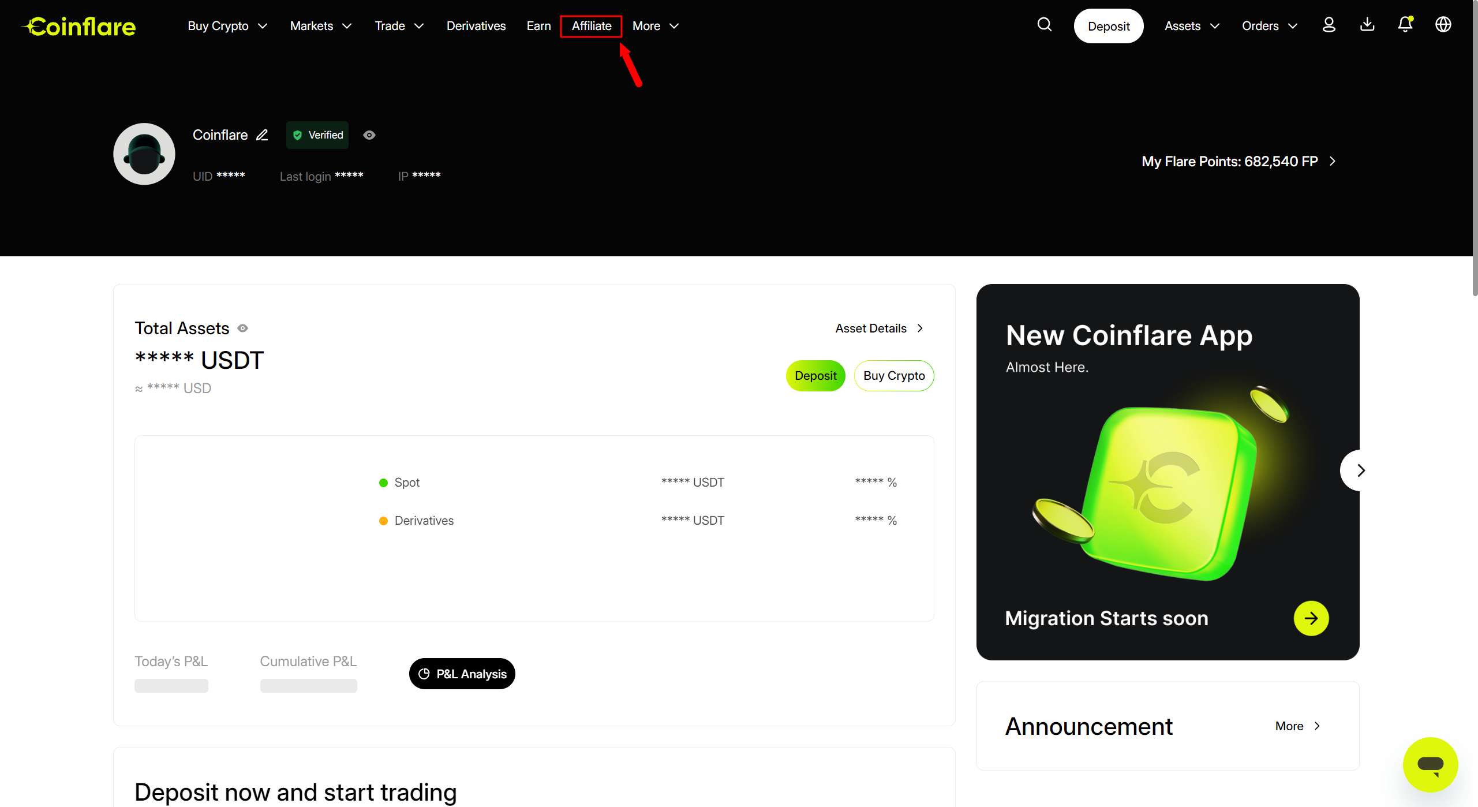Open P&L Analysis
This screenshot has height=807, width=1478.
pos(462,674)
